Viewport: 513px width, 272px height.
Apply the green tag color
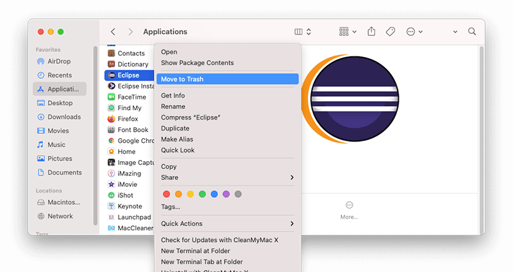tap(202, 195)
